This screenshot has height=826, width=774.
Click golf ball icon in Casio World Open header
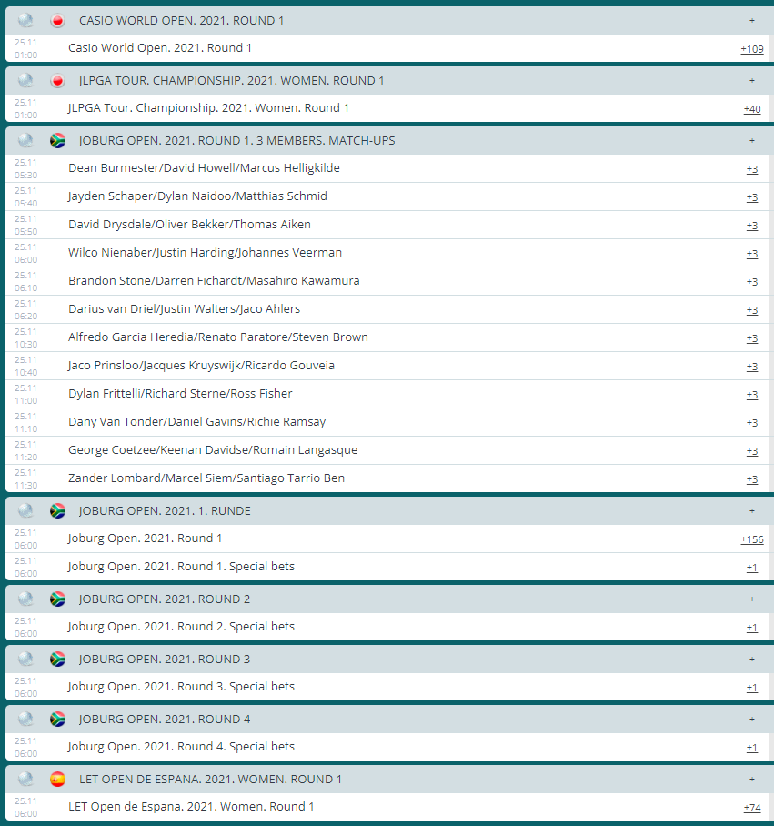(25, 21)
